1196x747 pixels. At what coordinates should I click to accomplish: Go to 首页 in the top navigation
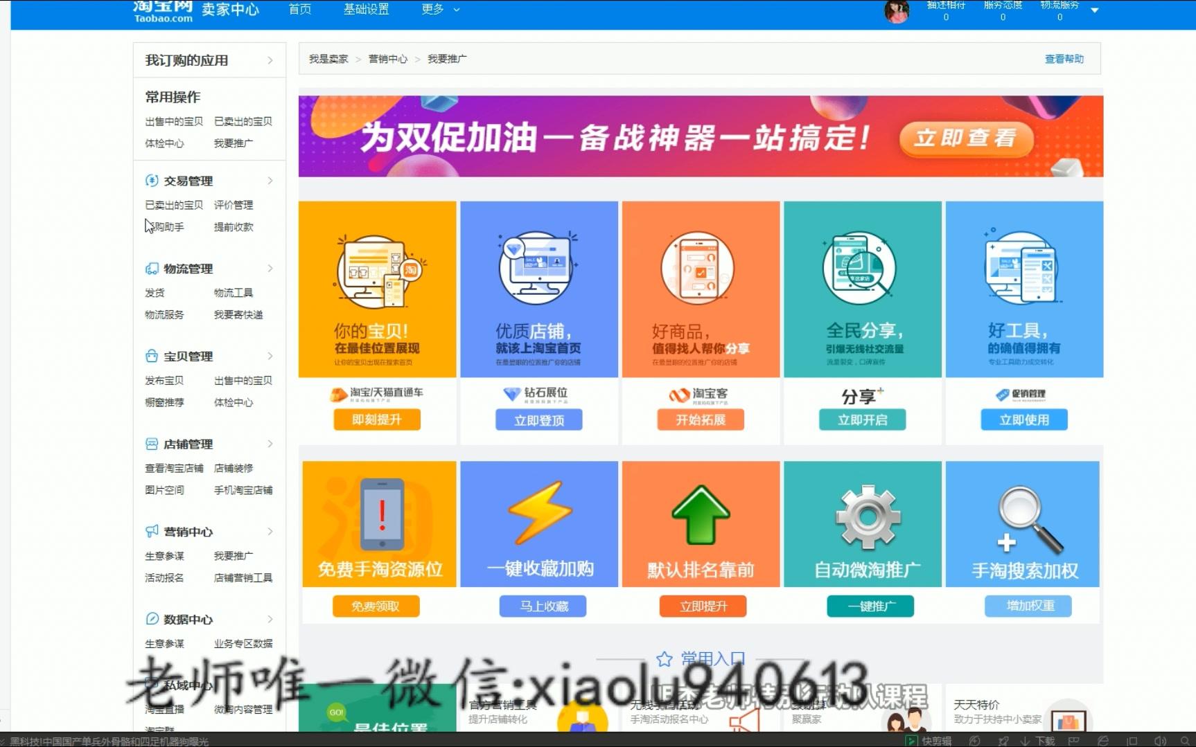click(300, 9)
